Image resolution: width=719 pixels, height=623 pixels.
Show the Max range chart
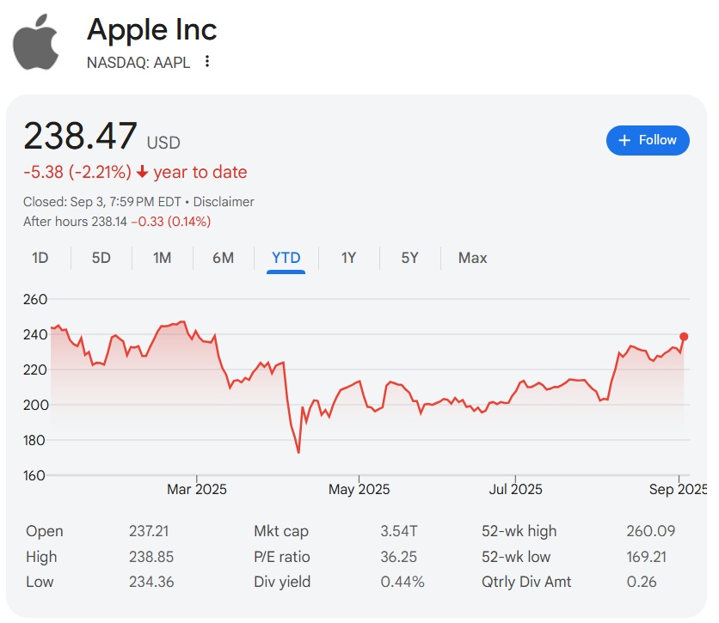472,258
